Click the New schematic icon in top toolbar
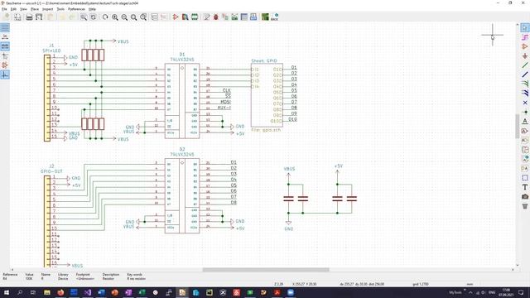 7,17
